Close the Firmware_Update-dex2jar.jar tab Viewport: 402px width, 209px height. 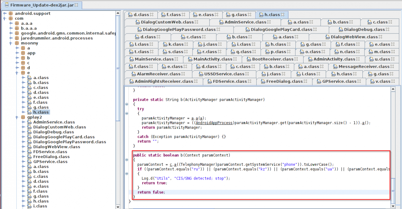point(76,5)
